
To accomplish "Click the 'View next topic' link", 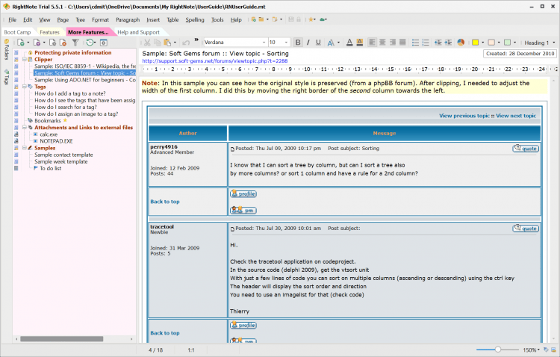I will 516,116.
